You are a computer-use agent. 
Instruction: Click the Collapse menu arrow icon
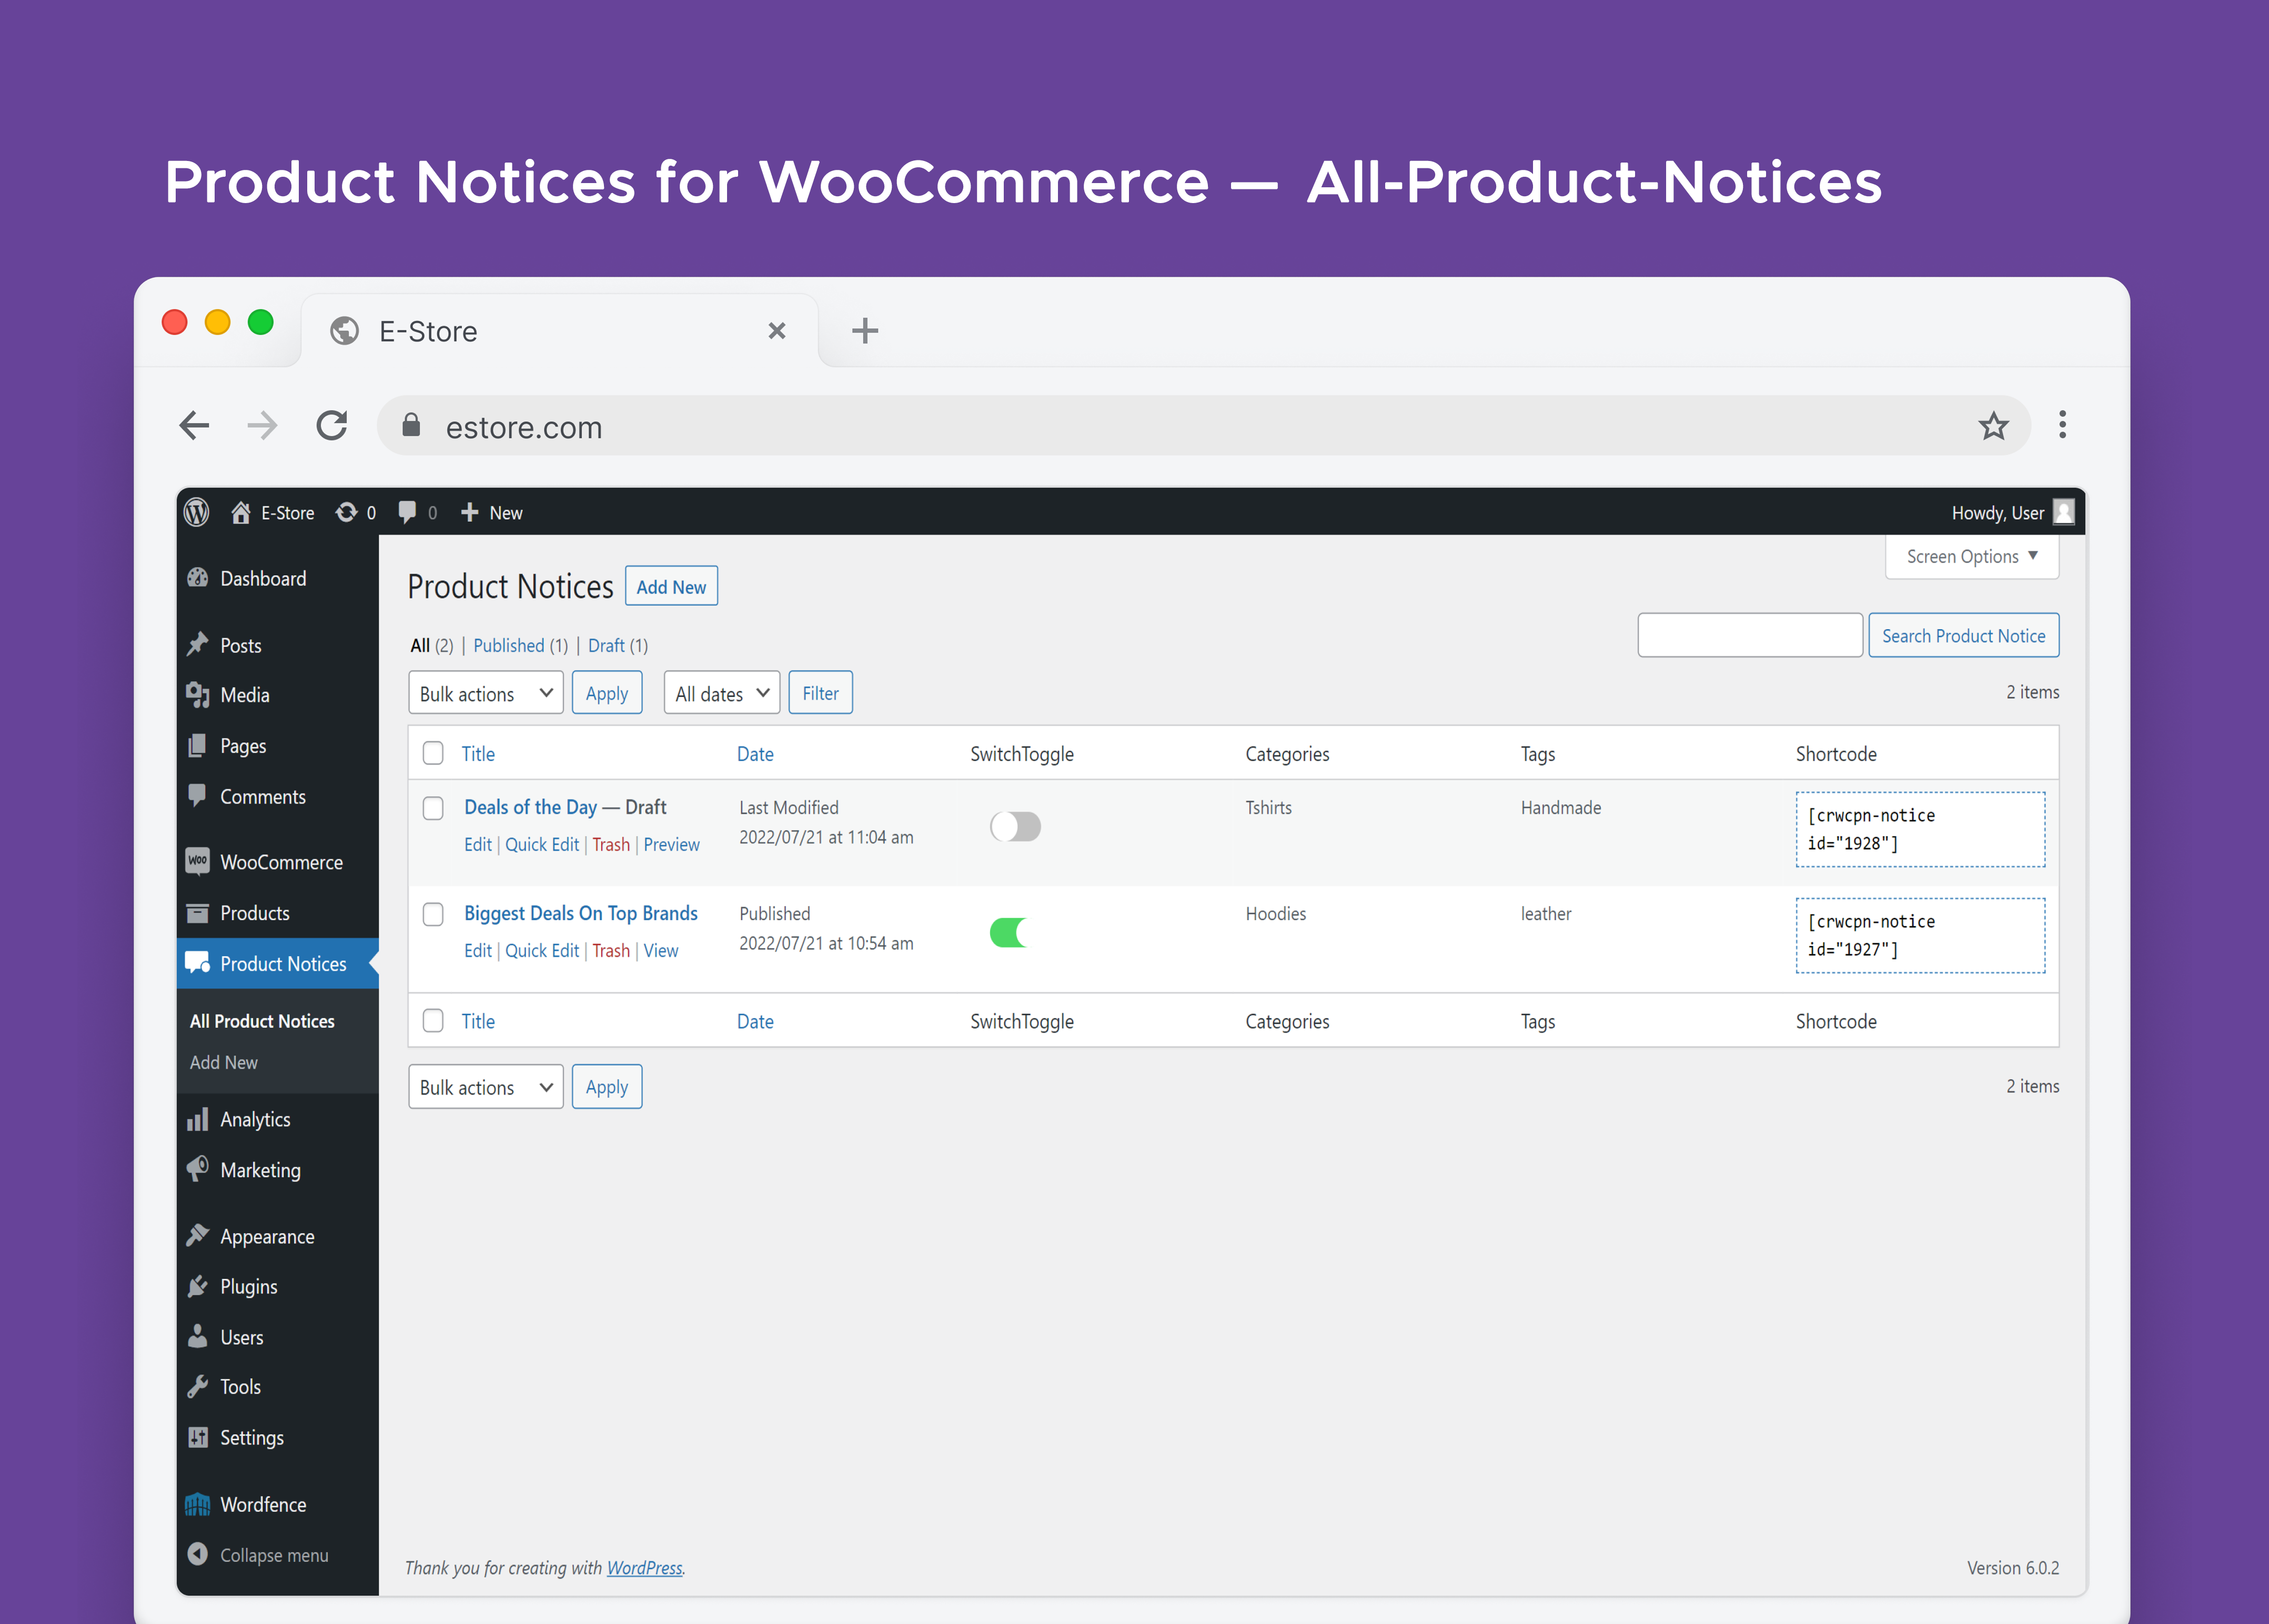[197, 1554]
